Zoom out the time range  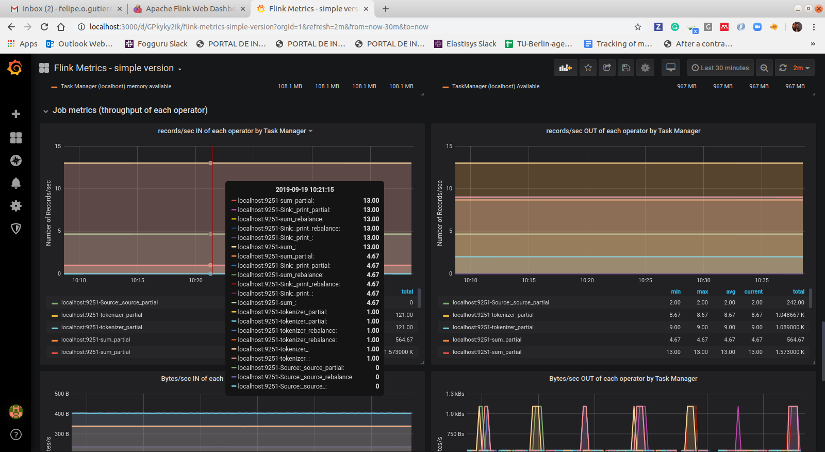coord(764,68)
